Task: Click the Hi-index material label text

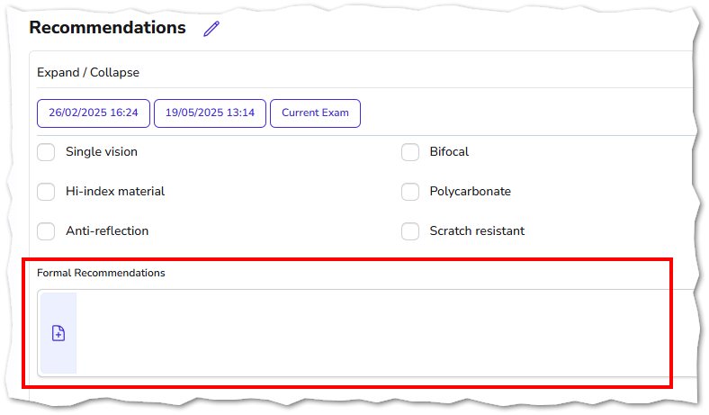Action: (115, 192)
